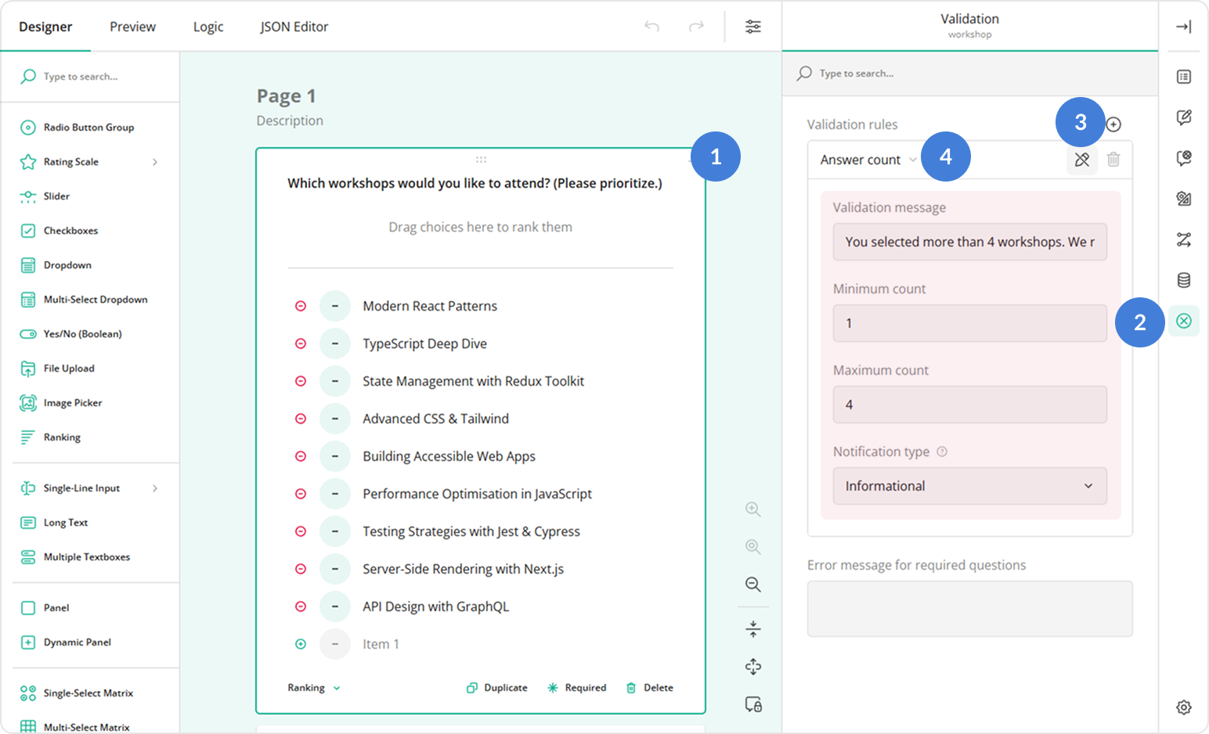
Task: Select the Layout settings icon in the right sidebar
Action: coord(1183,199)
